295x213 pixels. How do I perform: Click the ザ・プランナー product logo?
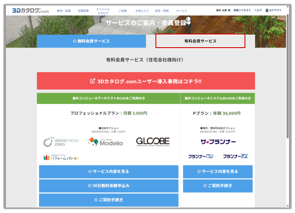(x=217, y=141)
